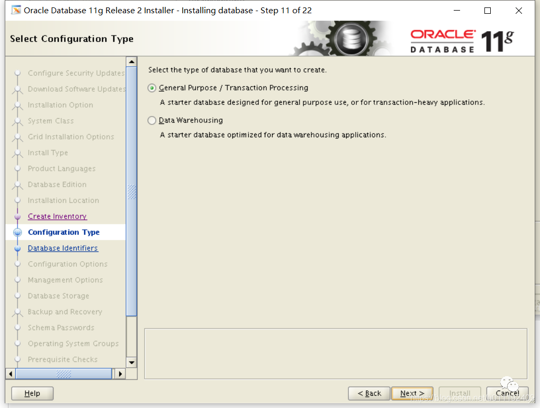Click 'Select the type of database' instruction text
Image resolution: width=540 pixels, height=408 pixels.
(x=237, y=70)
